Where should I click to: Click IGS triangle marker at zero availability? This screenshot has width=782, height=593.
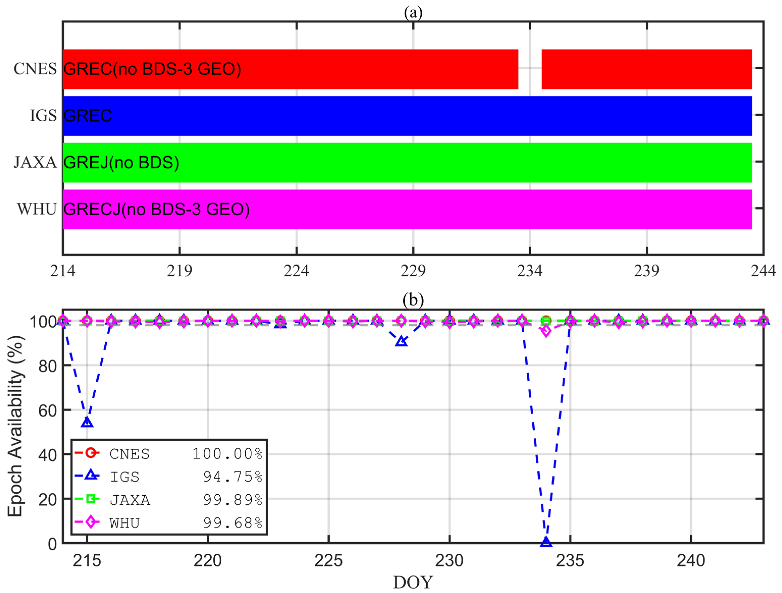(546, 542)
